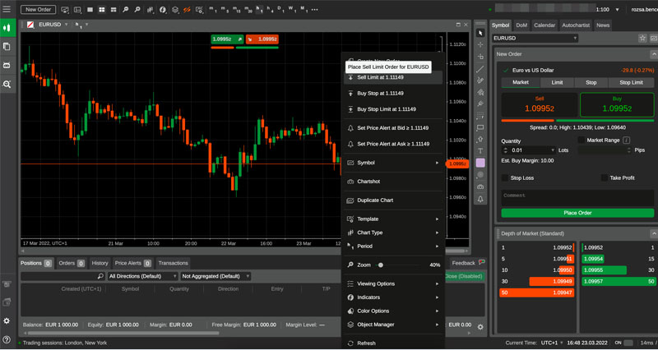The image size is (658, 350).
Task: Click the green Place Order button
Action: pos(577,213)
